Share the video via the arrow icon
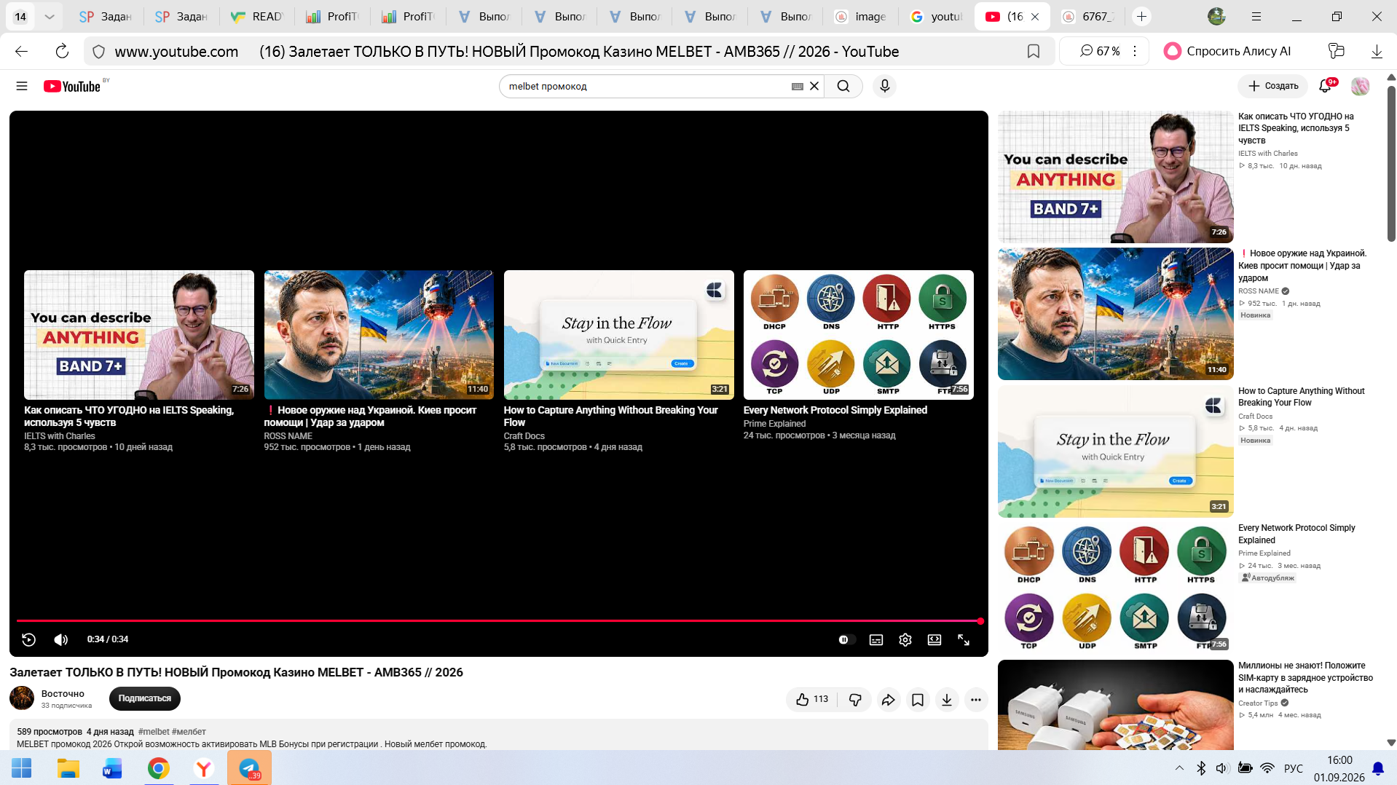Screen dimensions: 1397x785 (888, 699)
